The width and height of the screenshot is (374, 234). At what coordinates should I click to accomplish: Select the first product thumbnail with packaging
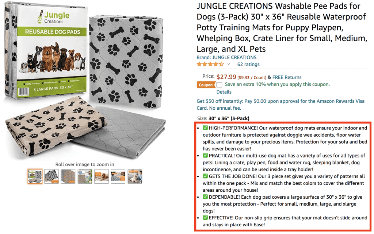pyautogui.click(x=35, y=176)
